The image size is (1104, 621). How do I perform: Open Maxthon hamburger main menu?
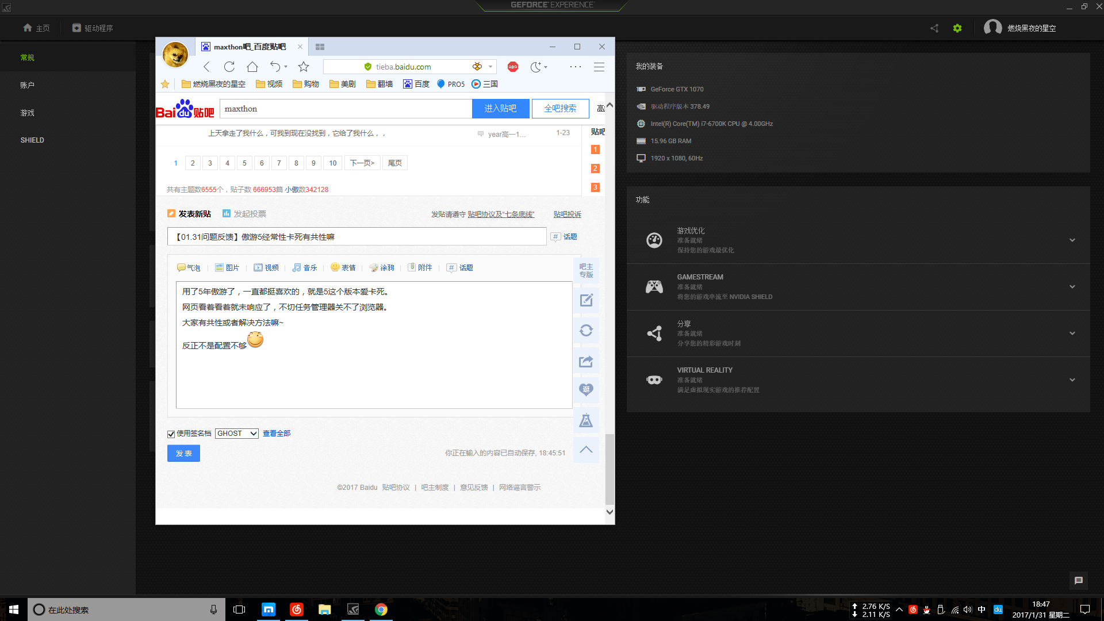tap(599, 67)
